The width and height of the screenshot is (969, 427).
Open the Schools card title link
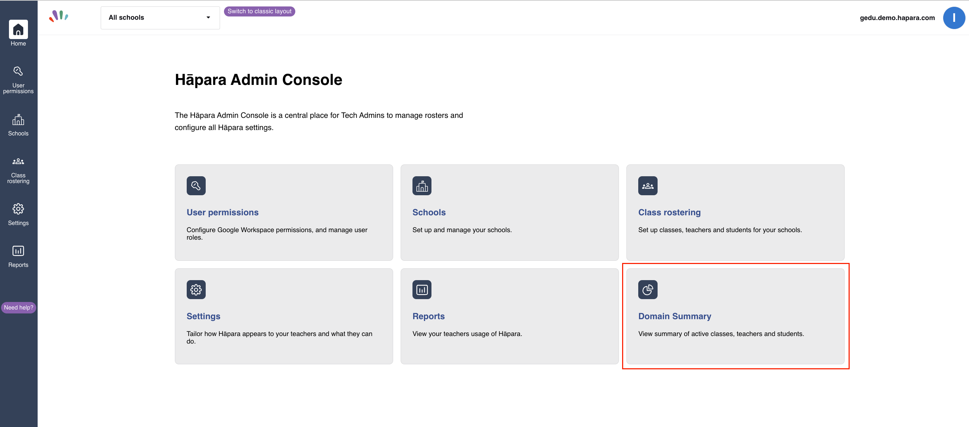429,212
